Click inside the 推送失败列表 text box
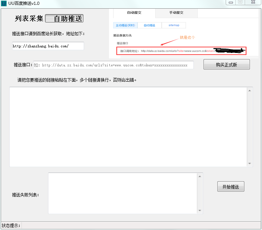The height and width of the screenshot is (230, 262). 123,193
